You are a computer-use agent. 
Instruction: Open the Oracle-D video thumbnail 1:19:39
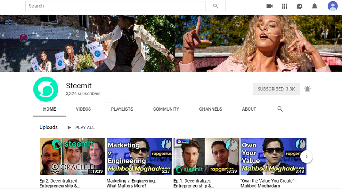[x=72, y=157]
